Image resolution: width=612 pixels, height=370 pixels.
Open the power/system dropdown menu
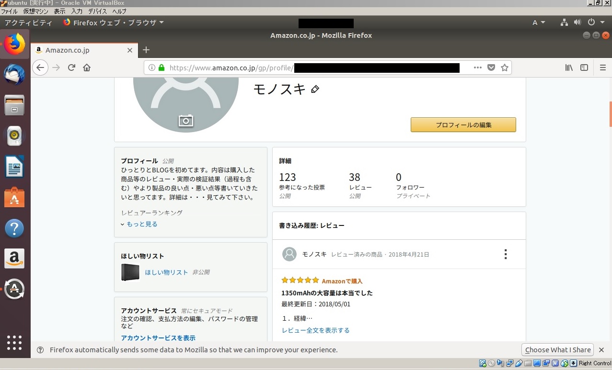click(596, 22)
